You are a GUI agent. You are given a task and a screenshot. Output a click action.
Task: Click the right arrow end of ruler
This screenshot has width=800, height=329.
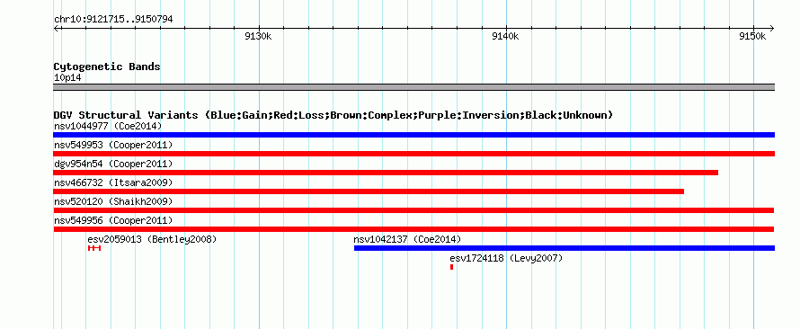pos(772,28)
